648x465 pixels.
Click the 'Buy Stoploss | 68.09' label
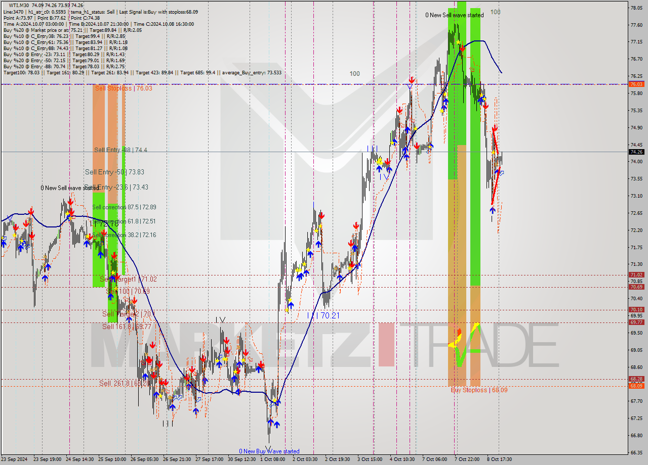[479, 390]
